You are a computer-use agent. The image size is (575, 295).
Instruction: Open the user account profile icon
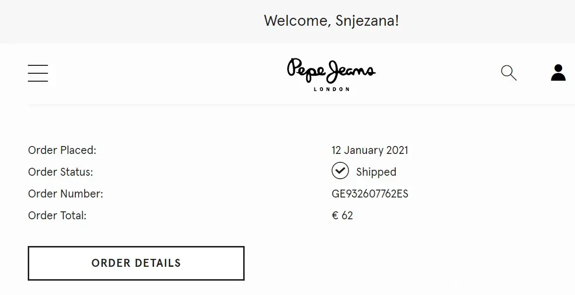pyautogui.click(x=558, y=73)
